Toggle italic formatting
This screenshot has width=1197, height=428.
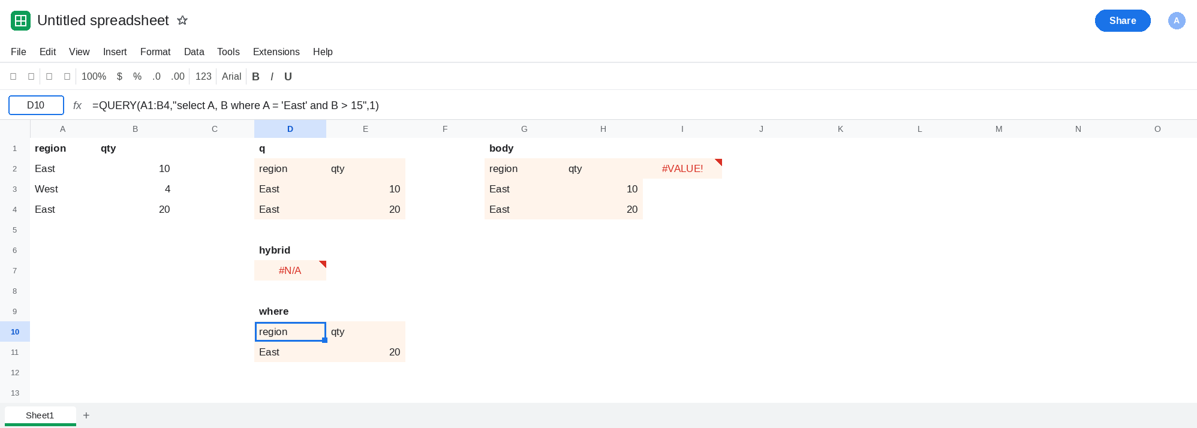[x=272, y=77]
